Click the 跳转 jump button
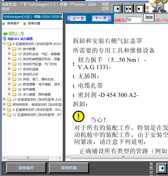Image resolution: width=168 pixels, height=176 pixels. 149,18
